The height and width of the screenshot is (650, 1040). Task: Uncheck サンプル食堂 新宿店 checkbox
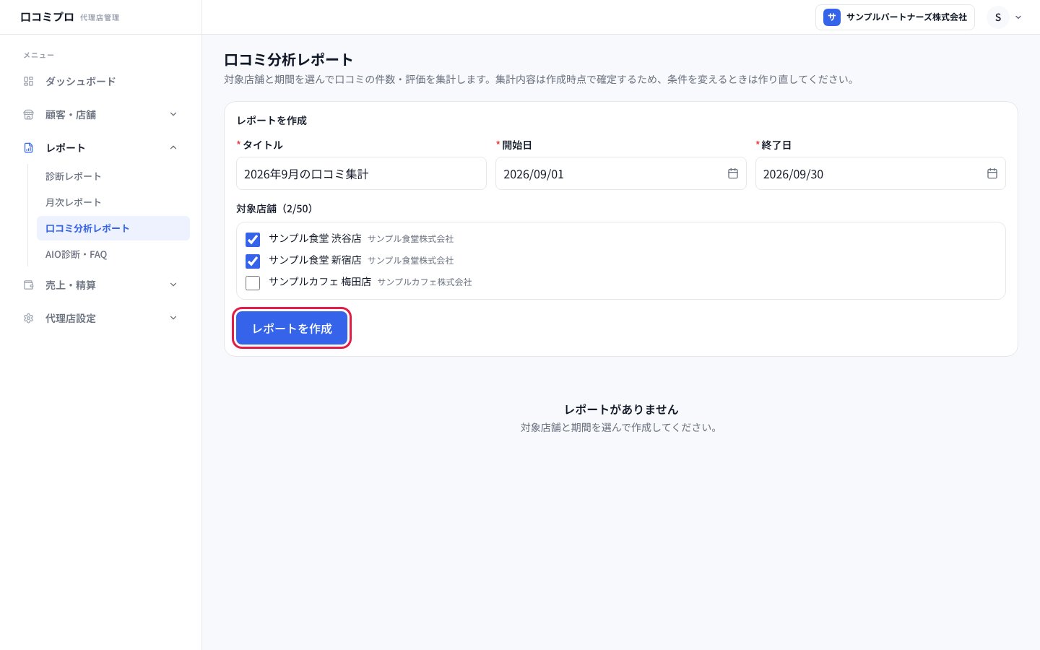pos(253,261)
